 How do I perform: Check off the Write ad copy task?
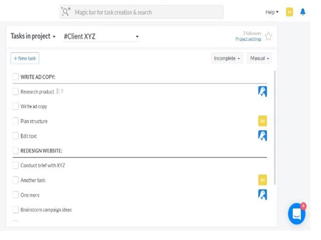16,106
